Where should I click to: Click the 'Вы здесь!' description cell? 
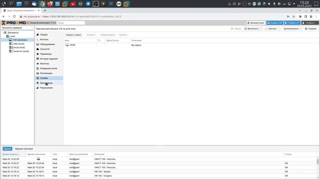tap(136, 45)
